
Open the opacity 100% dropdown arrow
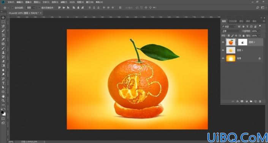click(259, 31)
